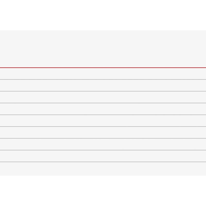Click the sixth gray ruled line
The width and height of the screenshot is (206, 206).
pyautogui.click(x=103, y=138)
